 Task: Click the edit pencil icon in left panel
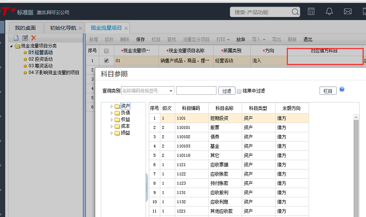[25, 38]
